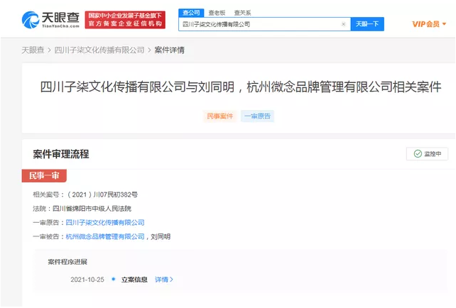Switch to the 查老板 tab

pos(217,13)
